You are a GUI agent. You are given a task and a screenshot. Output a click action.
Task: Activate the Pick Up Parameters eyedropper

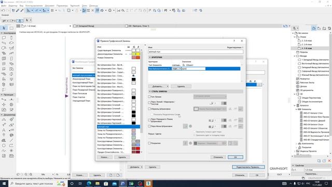(18, 10)
